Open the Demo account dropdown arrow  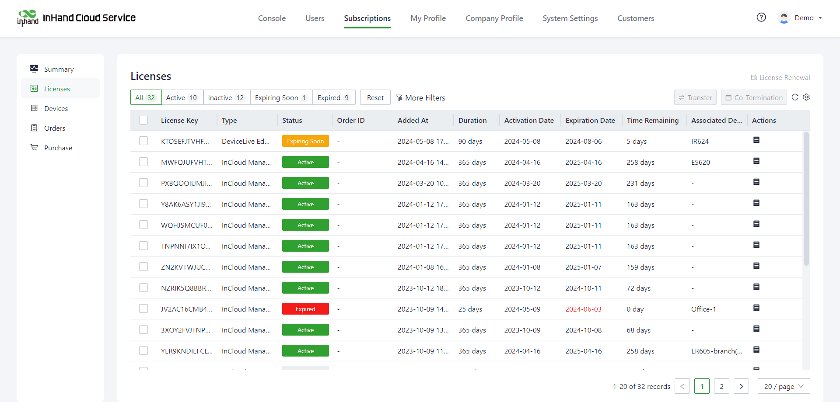point(820,18)
